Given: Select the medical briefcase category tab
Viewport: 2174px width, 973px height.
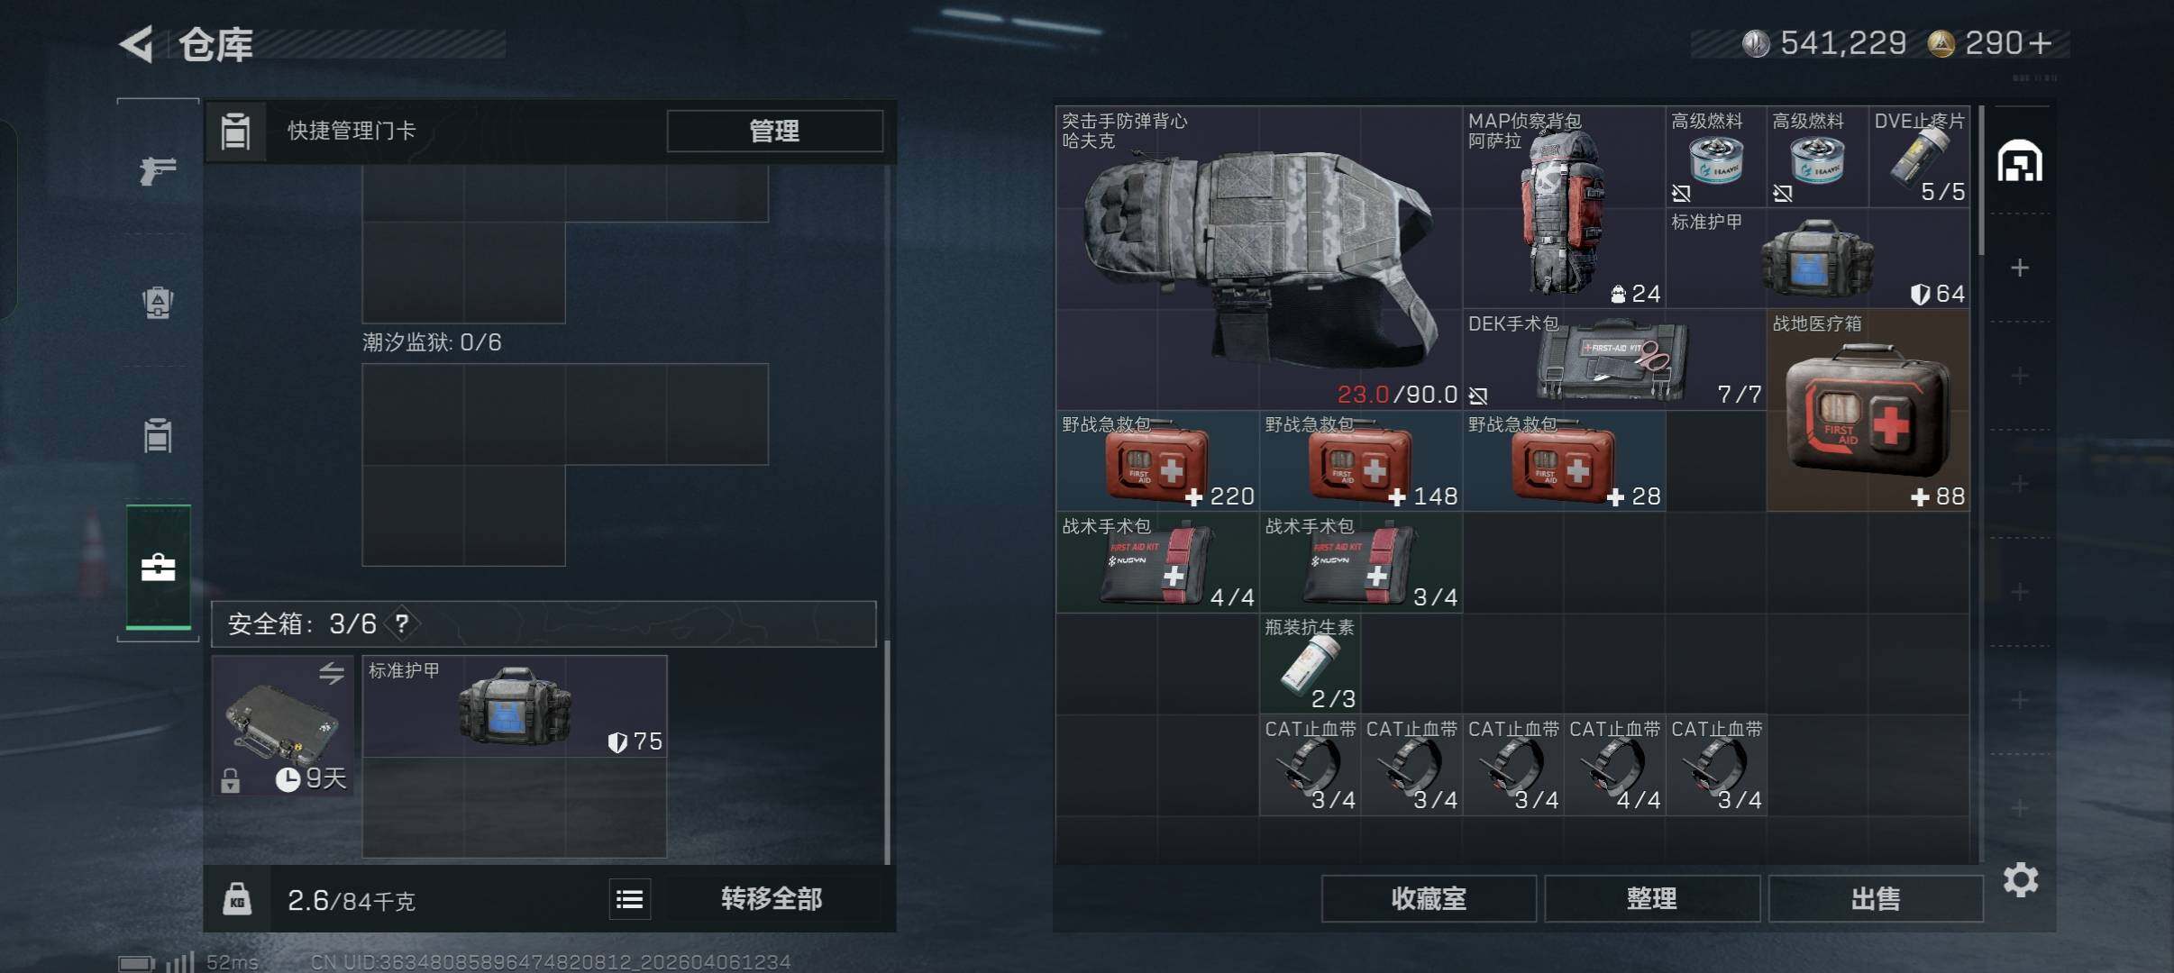Looking at the screenshot, I should pyautogui.click(x=158, y=567).
